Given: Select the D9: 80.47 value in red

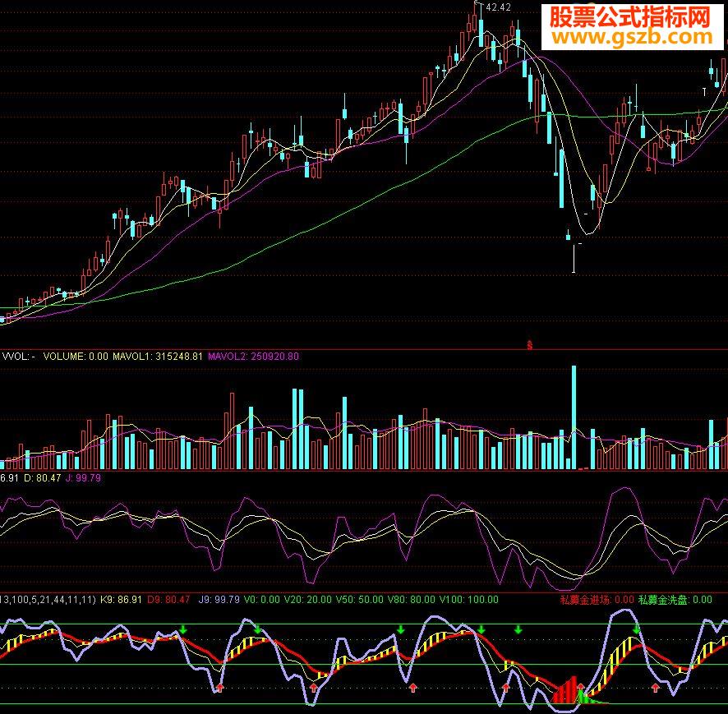Looking at the screenshot, I should tap(168, 599).
